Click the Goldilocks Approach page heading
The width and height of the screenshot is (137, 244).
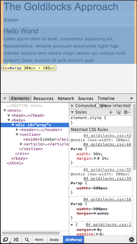pos(61,7)
